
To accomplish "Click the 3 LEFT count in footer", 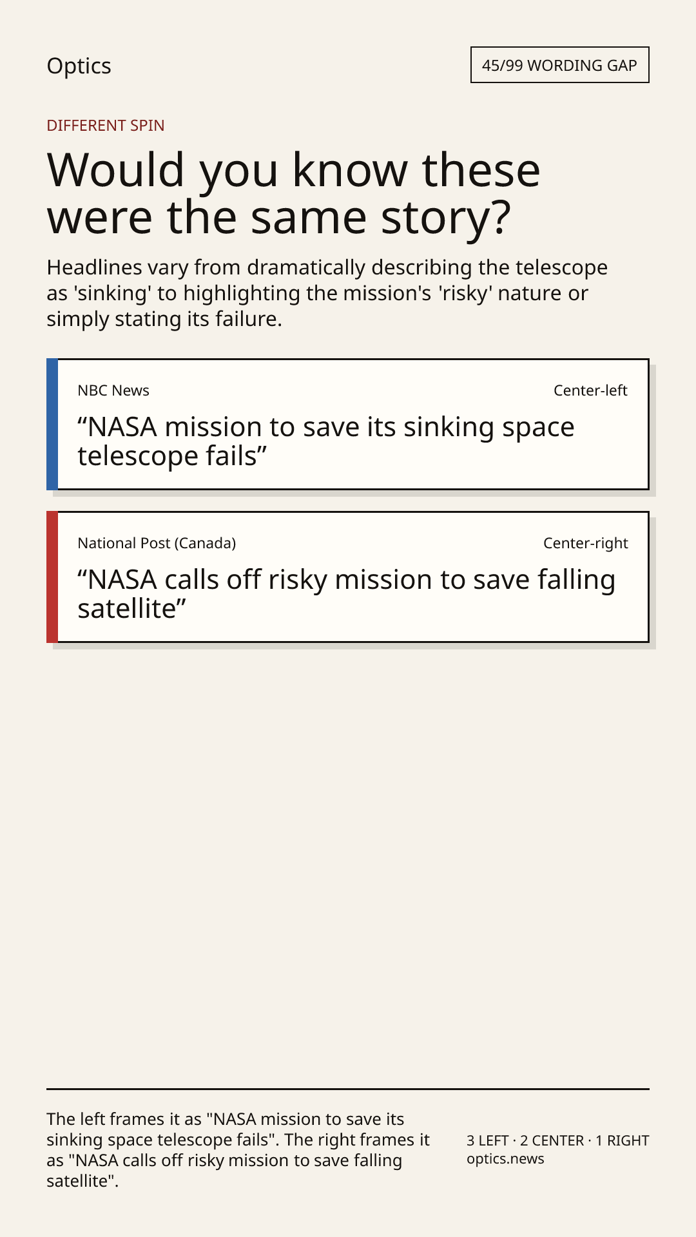I will (488, 1140).
